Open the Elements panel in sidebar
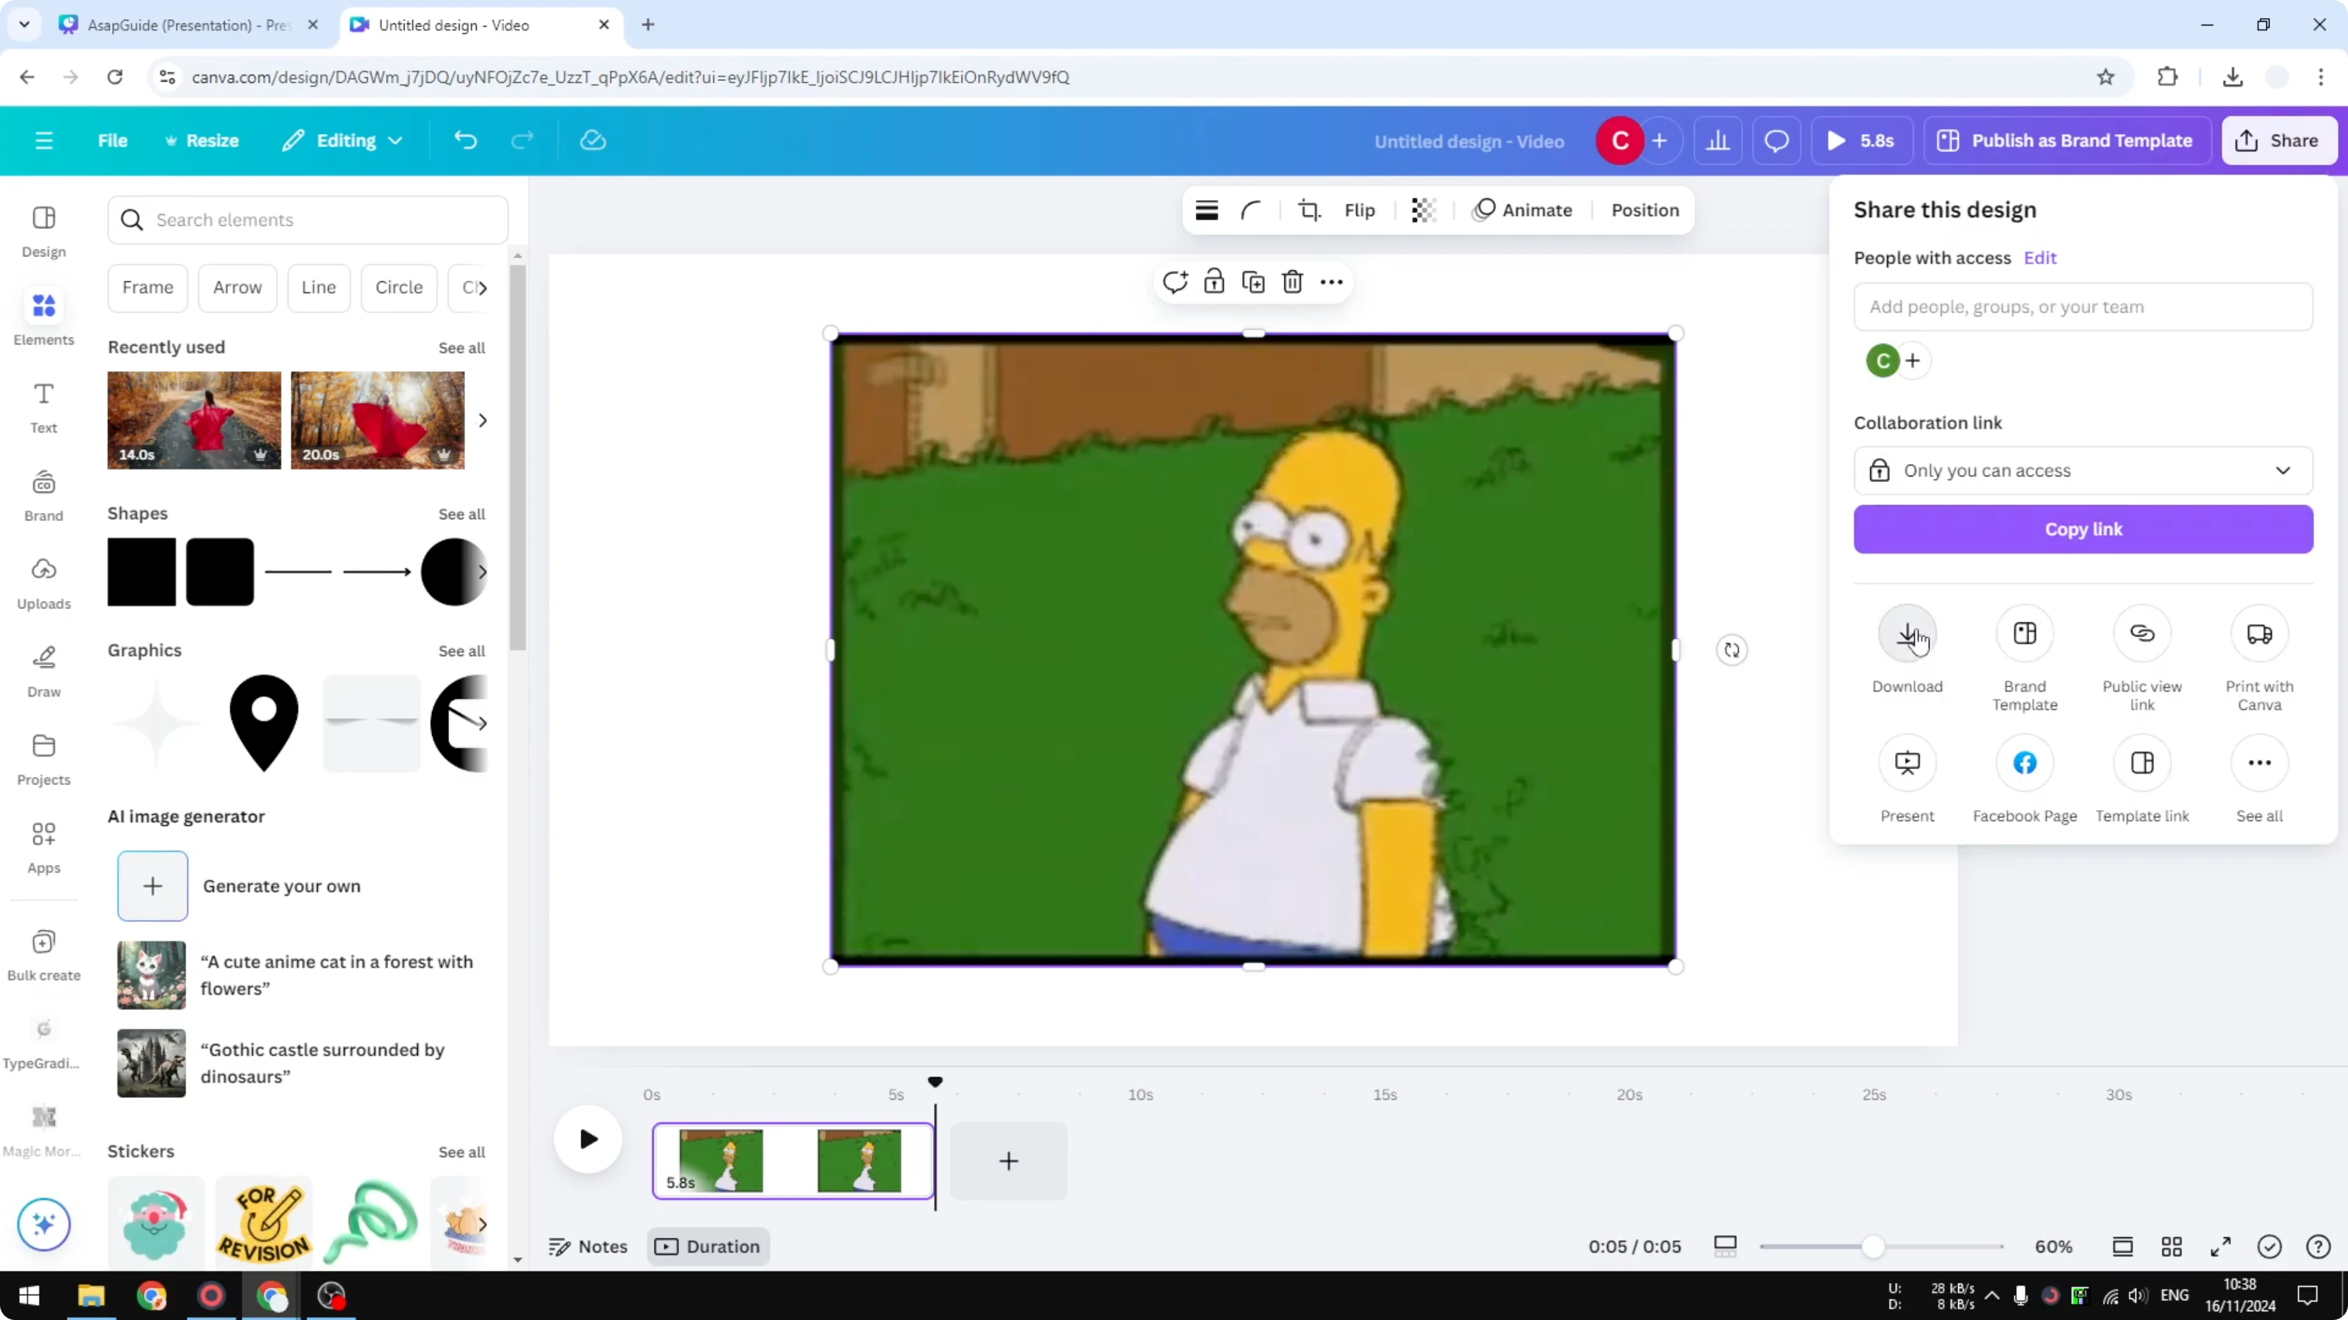The height and width of the screenshot is (1320, 2348). click(x=43, y=317)
